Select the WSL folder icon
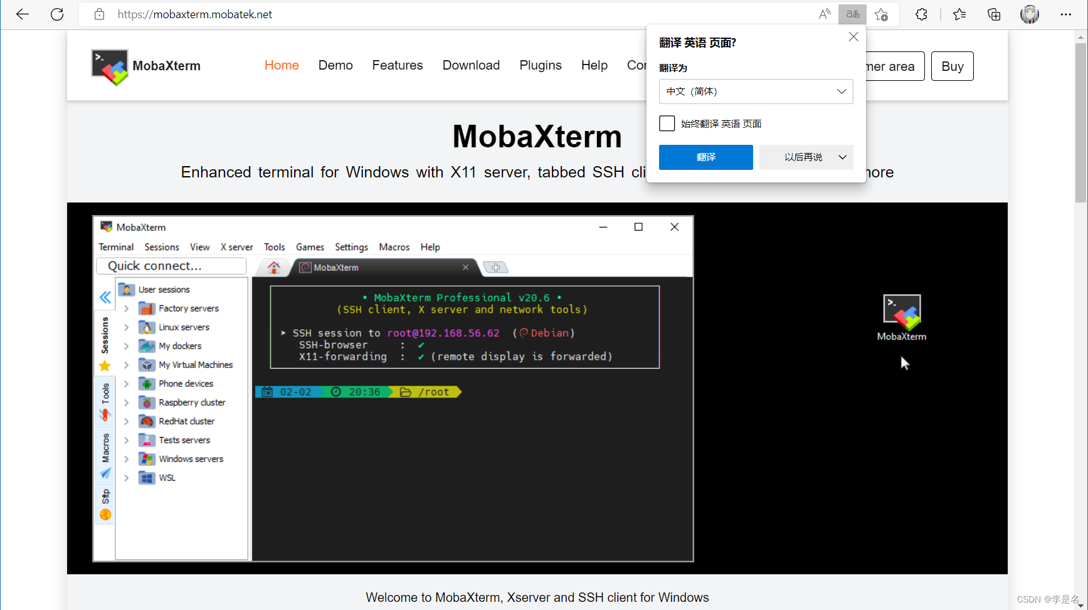 [x=147, y=478]
